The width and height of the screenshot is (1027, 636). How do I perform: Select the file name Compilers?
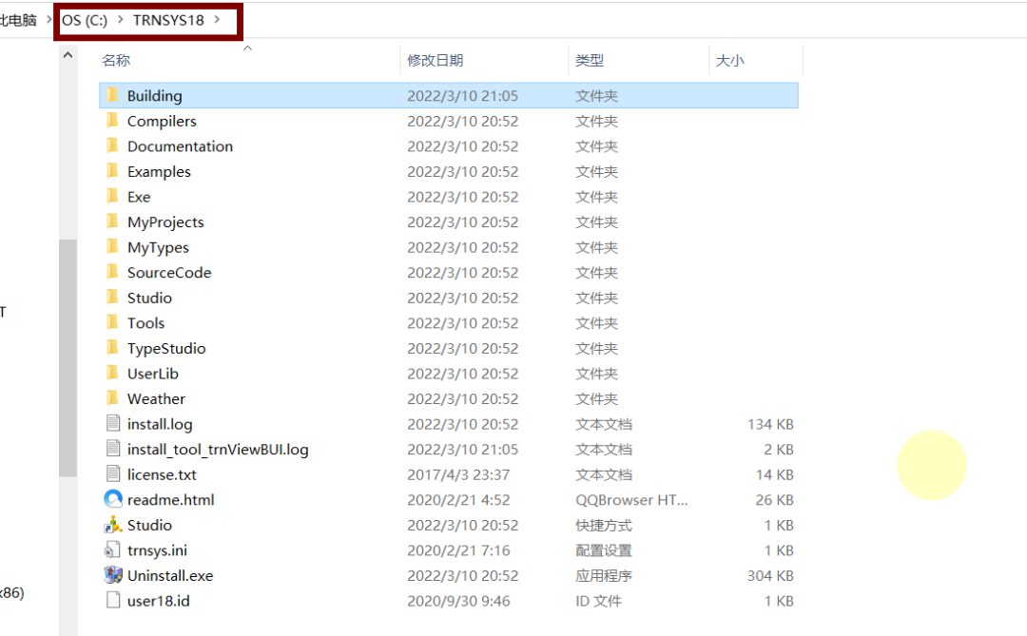(x=162, y=121)
